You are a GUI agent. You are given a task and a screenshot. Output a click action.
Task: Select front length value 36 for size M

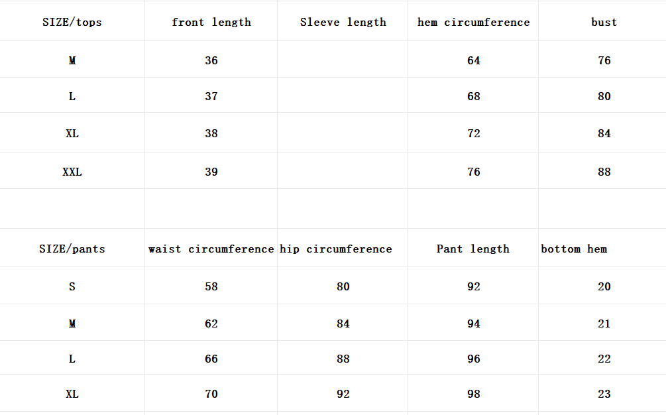[x=211, y=60]
